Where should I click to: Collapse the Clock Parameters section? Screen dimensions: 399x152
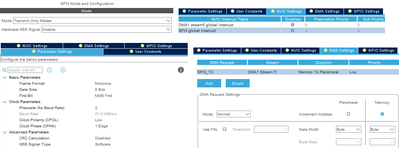click(x=5, y=102)
